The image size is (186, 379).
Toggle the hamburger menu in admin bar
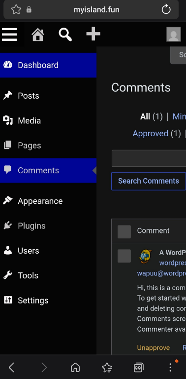9,35
